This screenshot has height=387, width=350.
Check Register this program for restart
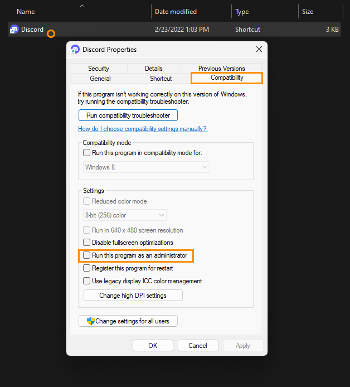pos(86,268)
